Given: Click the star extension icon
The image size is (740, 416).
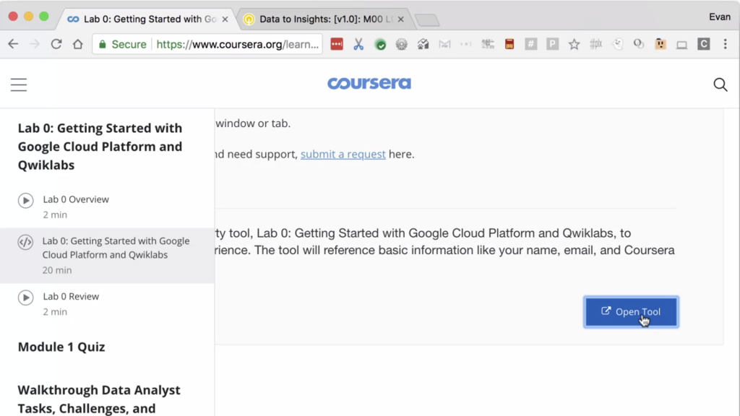Looking at the screenshot, I should tap(574, 44).
